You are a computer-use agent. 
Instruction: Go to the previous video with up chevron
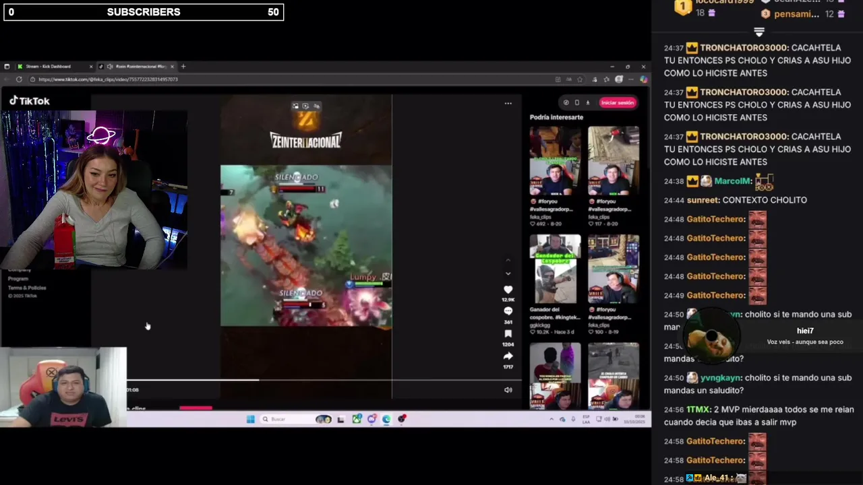[x=508, y=260]
